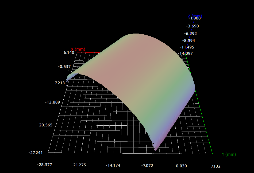Click the -20.565 X-axis tick label
This screenshot has height=173, width=254.
click(x=45, y=125)
